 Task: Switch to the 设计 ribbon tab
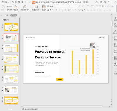(x=40, y=2)
